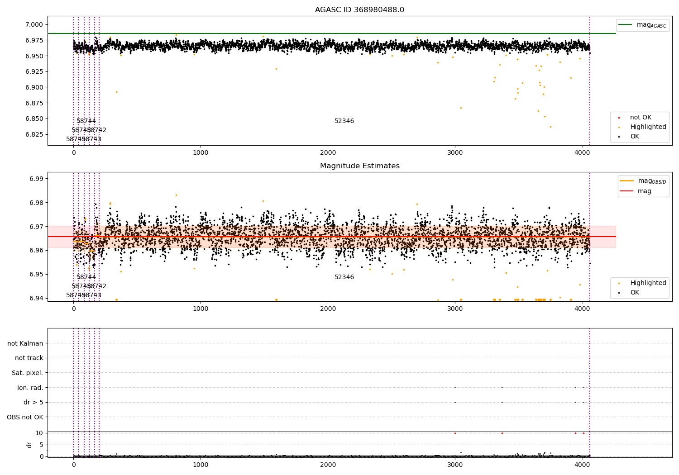Click the 58744 annotation in the middle plot
679x475 pixels.
pos(86,277)
